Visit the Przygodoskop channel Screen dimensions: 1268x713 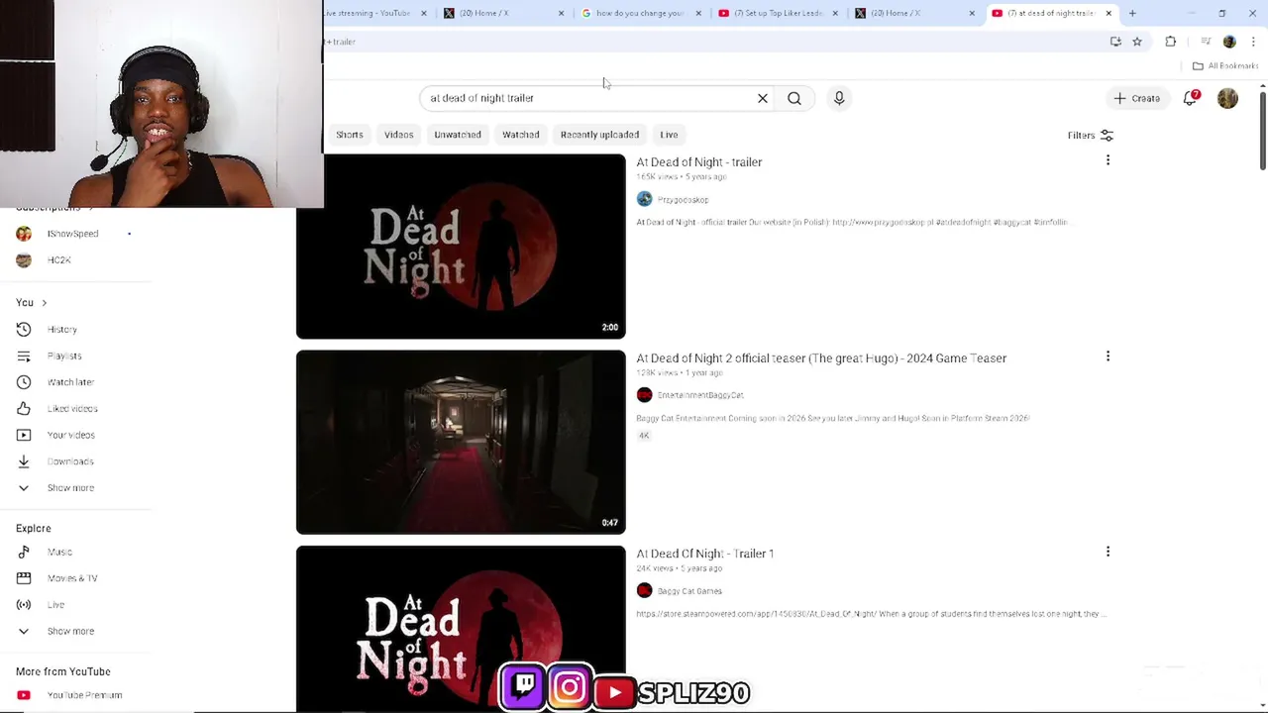684,200
